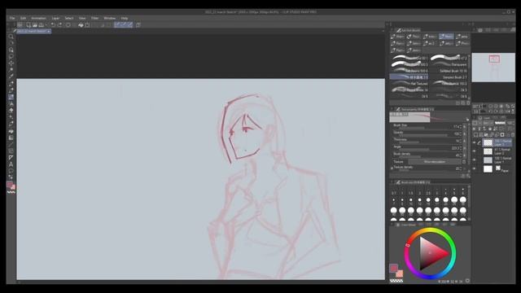Delete layer with the trash icon

(x=513, y=134)
